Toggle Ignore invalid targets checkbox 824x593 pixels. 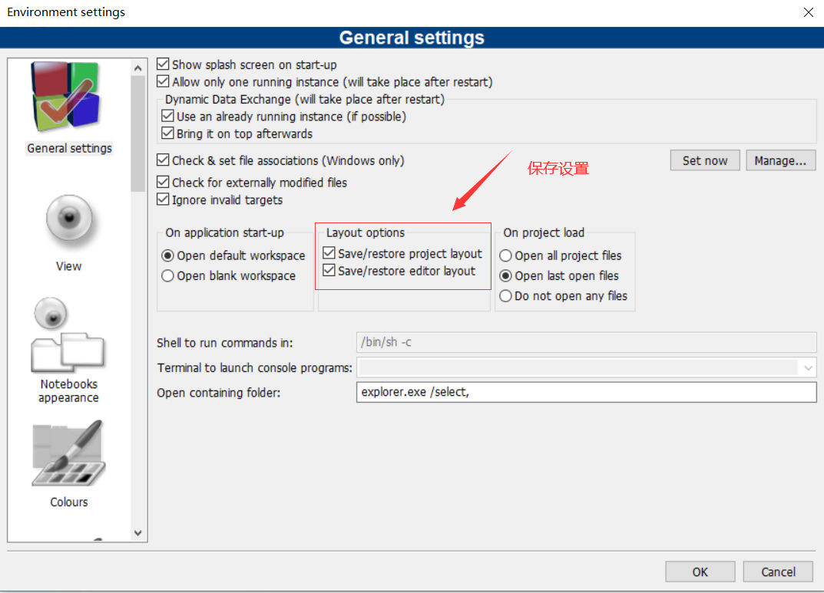coord(163,199)
